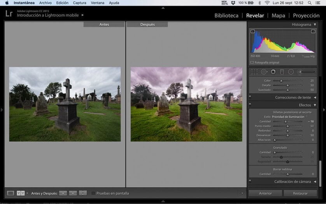Switch to Loupe view mode

[x=11, y=193]
